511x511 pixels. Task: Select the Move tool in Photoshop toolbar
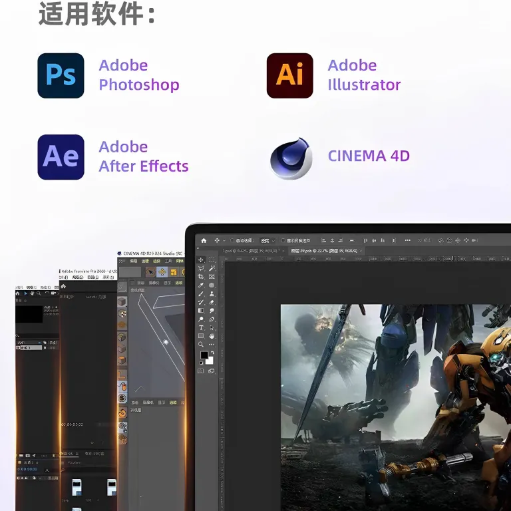click(x=201, y=259)
